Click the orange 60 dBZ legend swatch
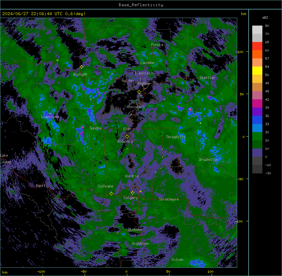 coord(257,54)
